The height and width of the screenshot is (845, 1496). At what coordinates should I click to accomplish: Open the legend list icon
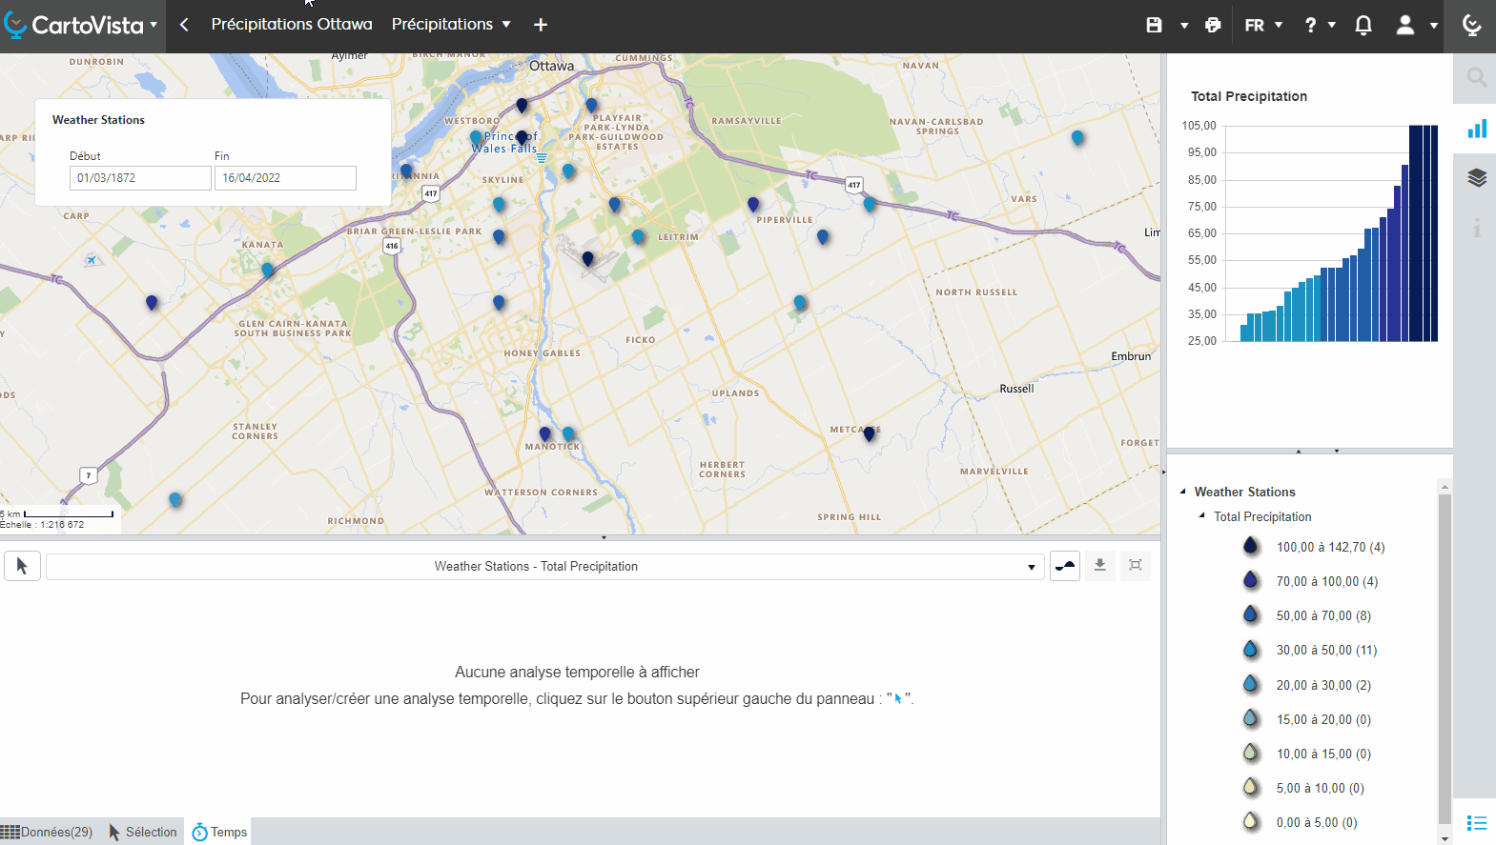(x=1477, y=822)
